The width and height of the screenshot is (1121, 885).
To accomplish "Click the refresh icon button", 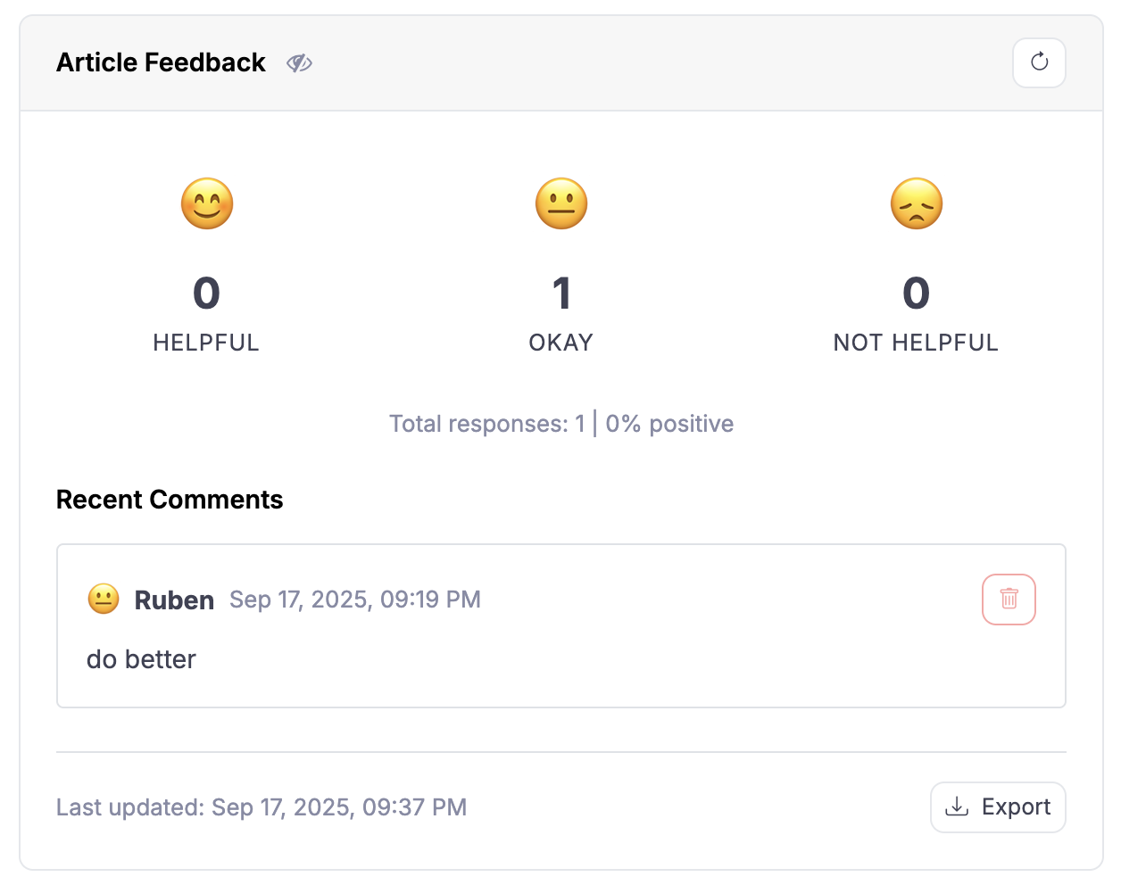I will tap(1039, 62).
